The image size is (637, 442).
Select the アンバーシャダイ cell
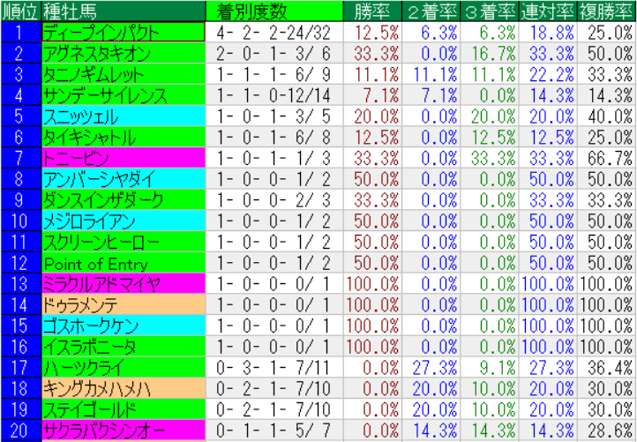click(124, 179)
